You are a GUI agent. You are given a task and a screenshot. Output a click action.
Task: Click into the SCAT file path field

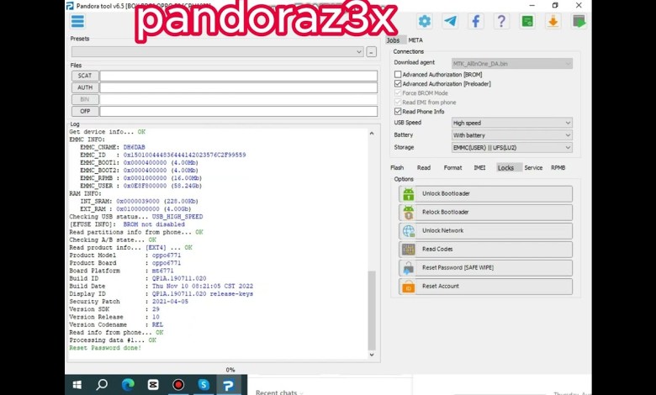pos(239,76)
